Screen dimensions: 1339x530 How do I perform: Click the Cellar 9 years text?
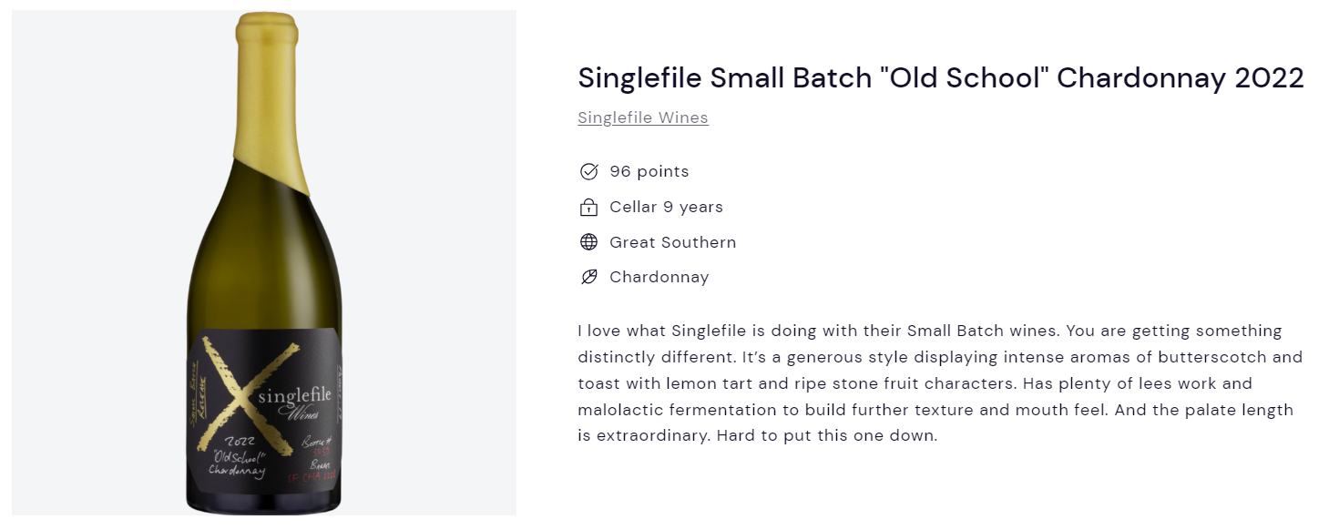tap(667, 207)
